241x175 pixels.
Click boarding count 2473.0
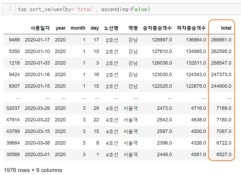coord(165,108)
